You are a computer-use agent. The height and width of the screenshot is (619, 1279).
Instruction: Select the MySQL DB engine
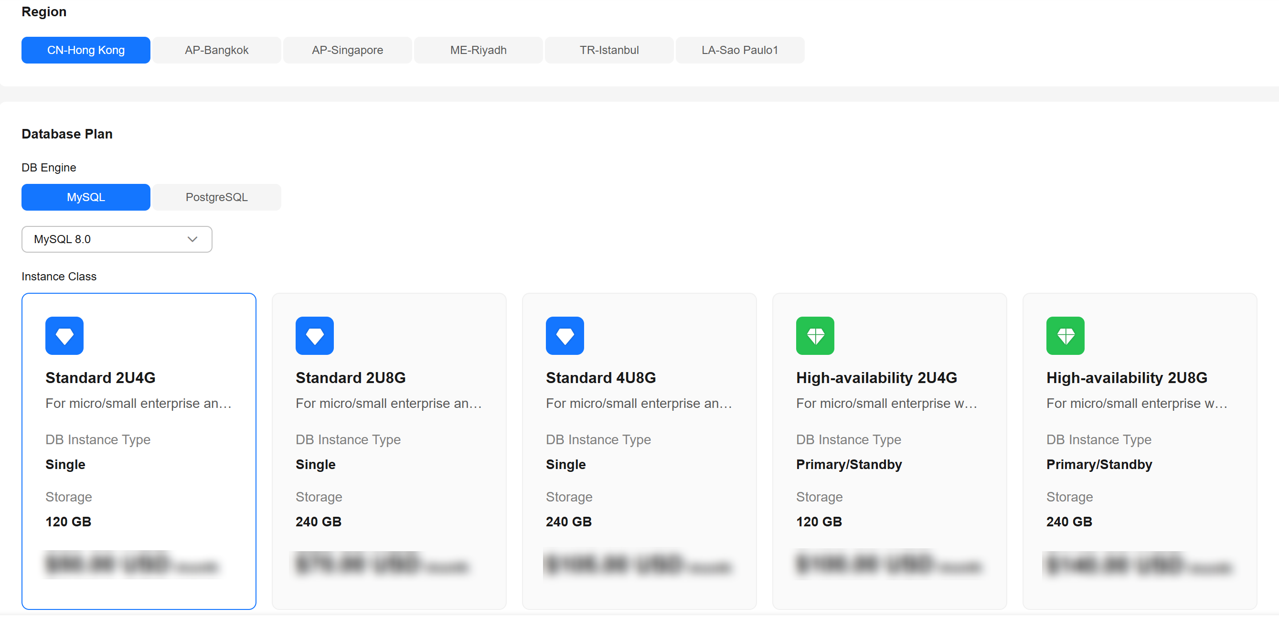(x=86, y=198)
